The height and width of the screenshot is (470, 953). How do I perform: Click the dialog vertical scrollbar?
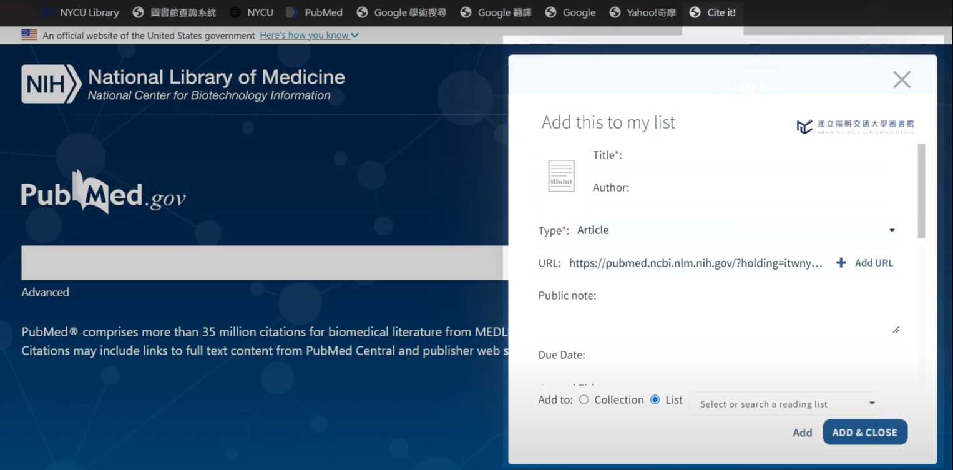[921, 190]
